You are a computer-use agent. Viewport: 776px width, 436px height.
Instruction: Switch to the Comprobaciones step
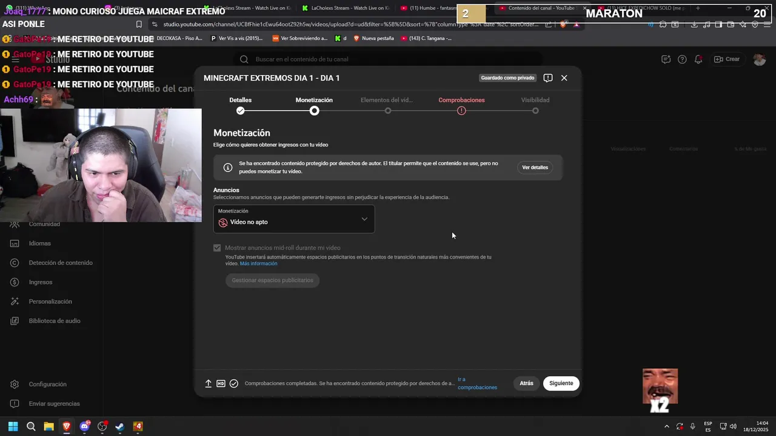tap(461, 105)
